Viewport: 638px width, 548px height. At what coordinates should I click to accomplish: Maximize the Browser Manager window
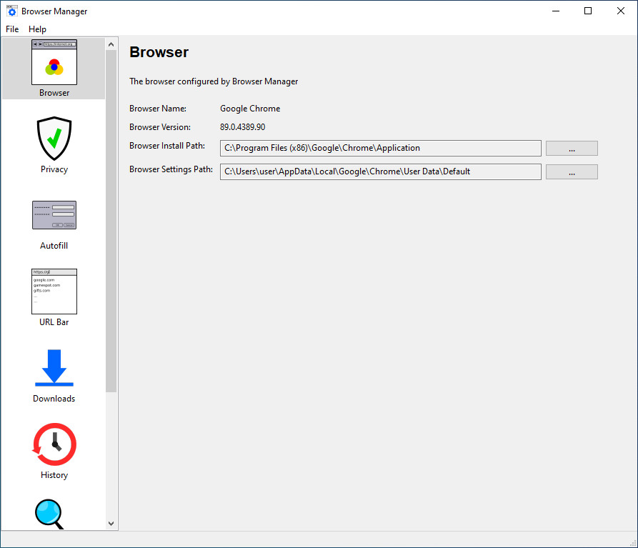click(x=588, y=11)
